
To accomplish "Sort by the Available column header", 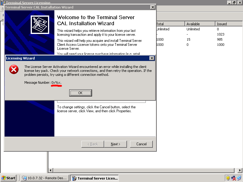I will click(x=200, y=24).
